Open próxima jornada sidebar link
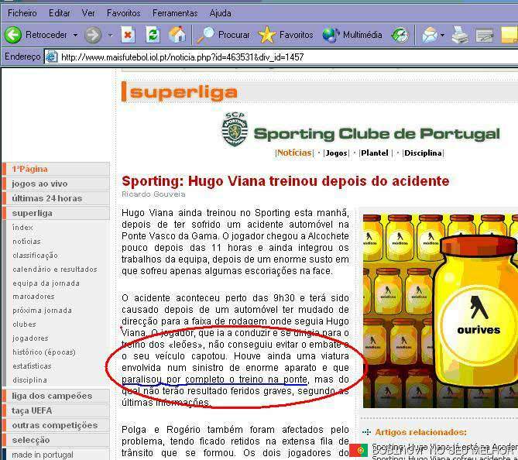Screen dimensions: 518x460 pyautogui.click(x=42, y=311)
